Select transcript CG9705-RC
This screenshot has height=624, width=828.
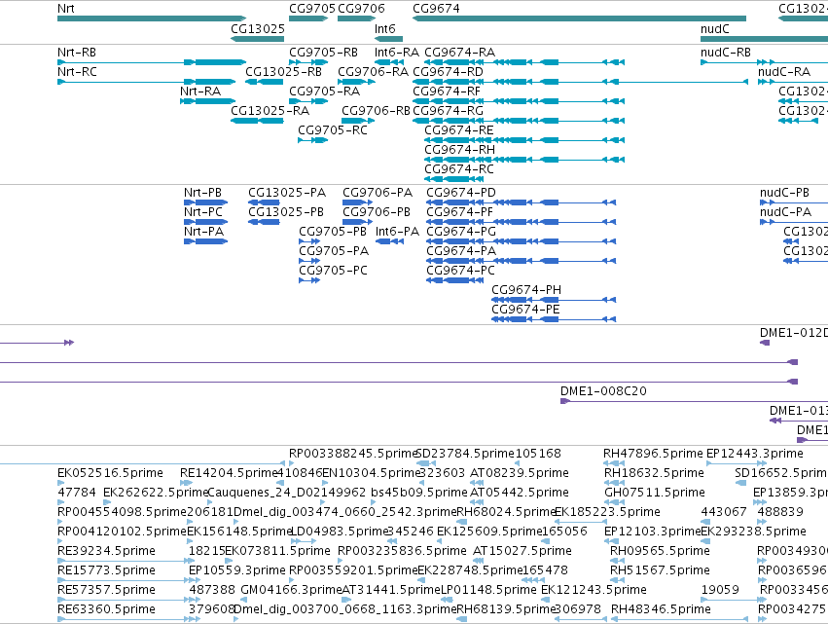click(312, 140)
